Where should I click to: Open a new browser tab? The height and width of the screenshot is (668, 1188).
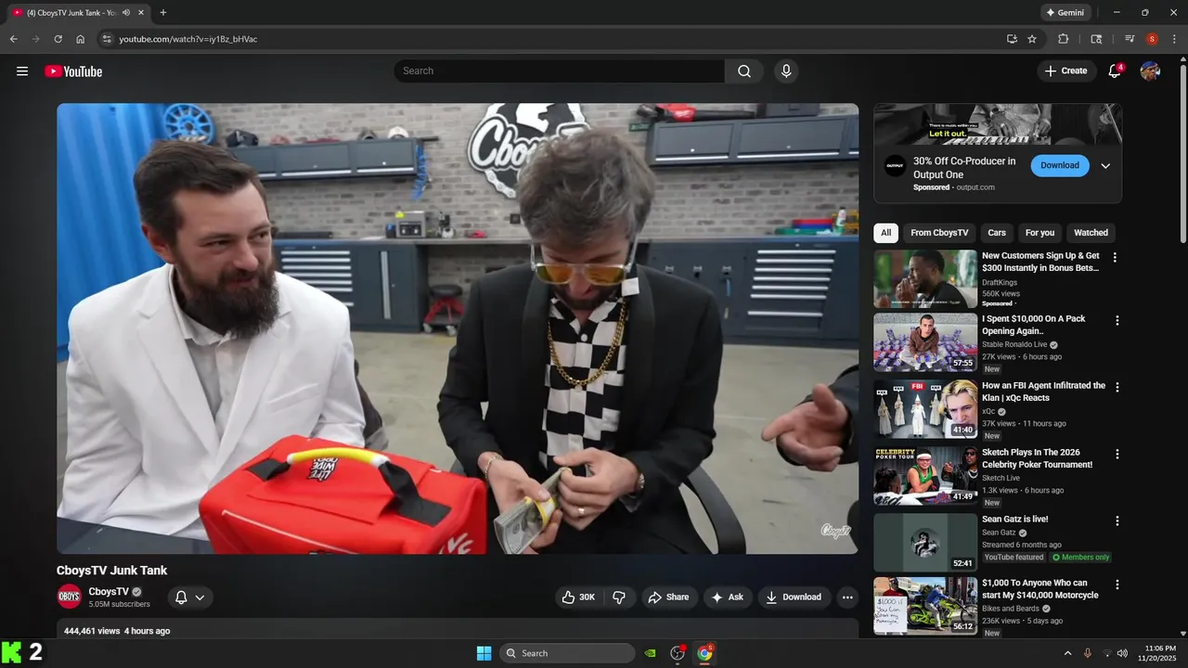163,13
